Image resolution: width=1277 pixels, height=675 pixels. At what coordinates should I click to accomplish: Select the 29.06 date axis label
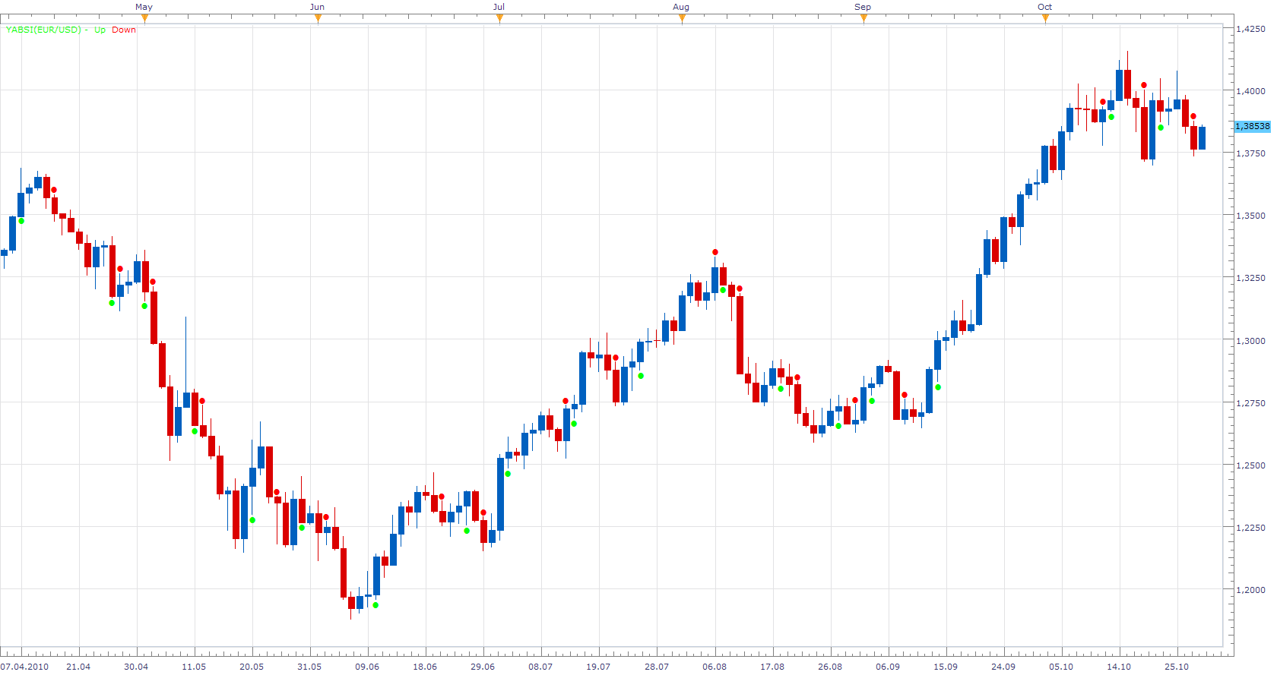tap(483, 667)
